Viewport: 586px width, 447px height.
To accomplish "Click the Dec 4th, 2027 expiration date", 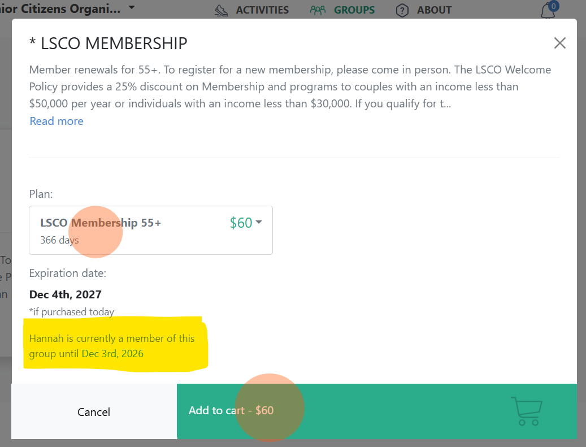I will click(x=66, y=294).
